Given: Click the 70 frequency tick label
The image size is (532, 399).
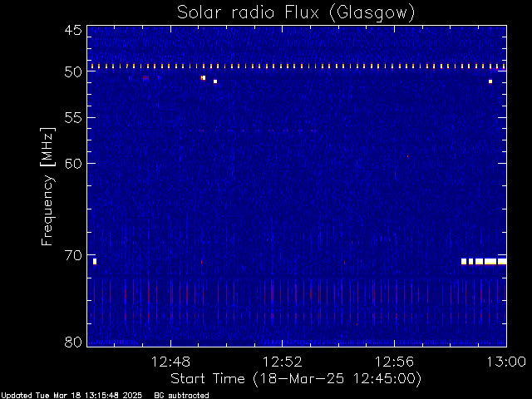Looking at the screenshot, I should [x=73, y=255].
